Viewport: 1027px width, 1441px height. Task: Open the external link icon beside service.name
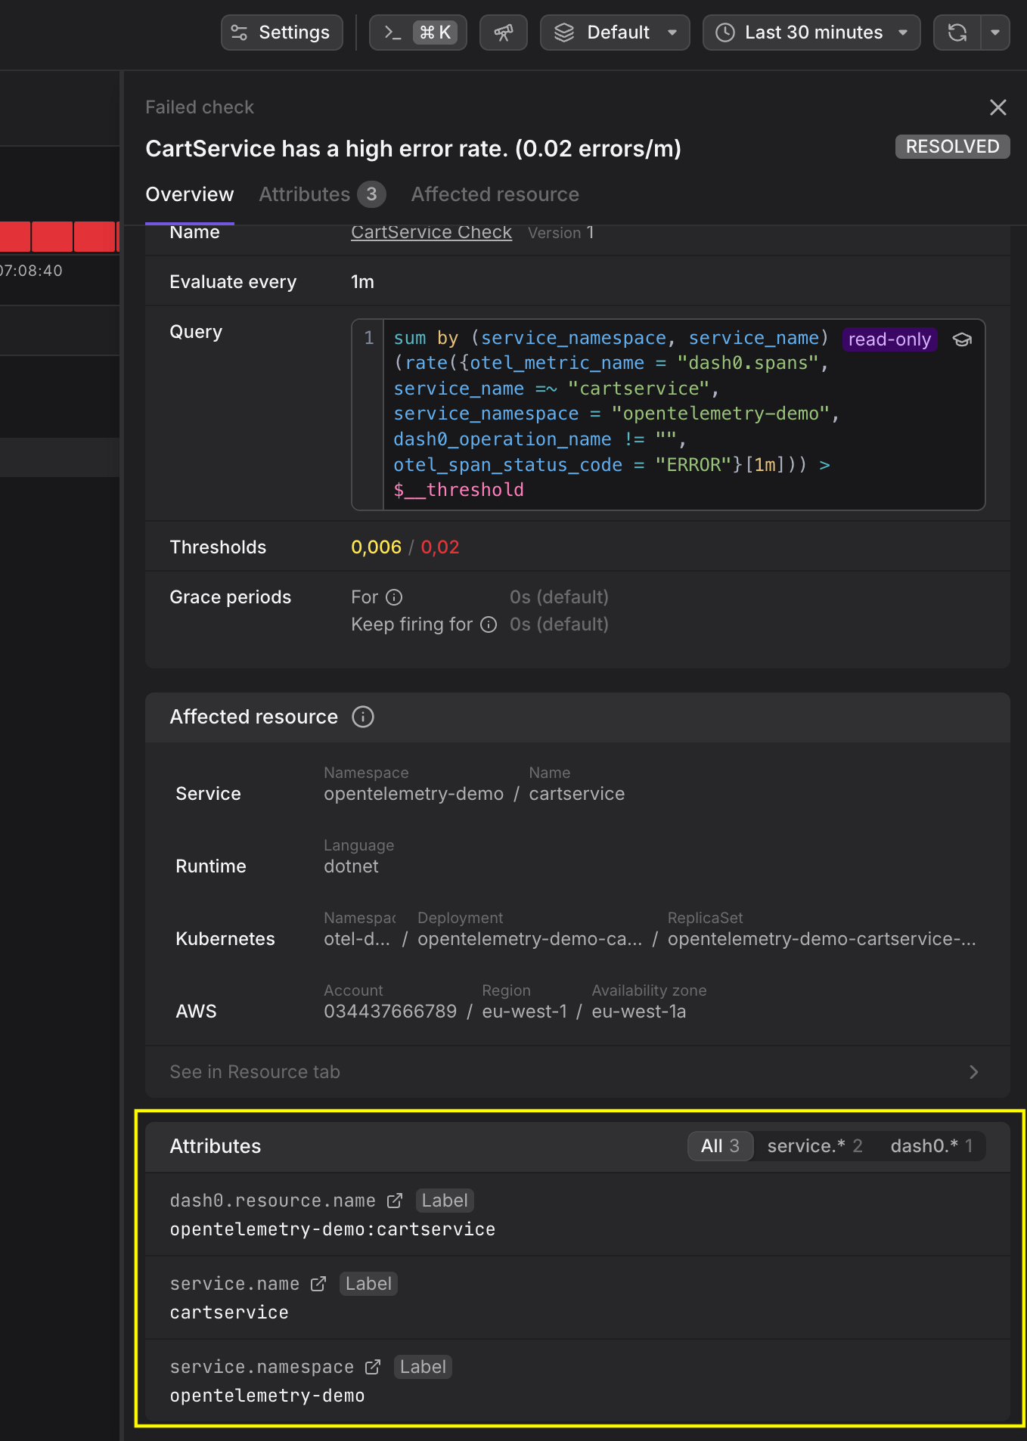pos(318,1284)
